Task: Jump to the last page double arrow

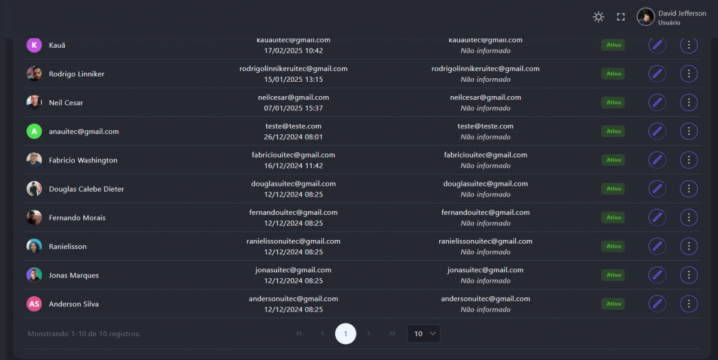Action: coord(392,334)
